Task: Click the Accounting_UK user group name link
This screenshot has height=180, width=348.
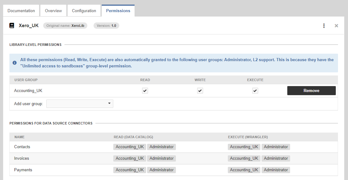Action: [28, 90]
